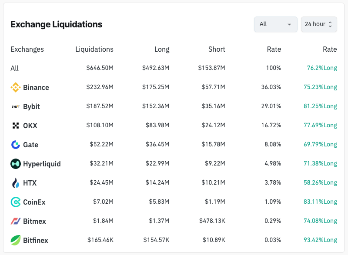The height and width of the screenshot is (255, 348).
Task: Select the Gate exchange logo
Action: coord(15,145)
